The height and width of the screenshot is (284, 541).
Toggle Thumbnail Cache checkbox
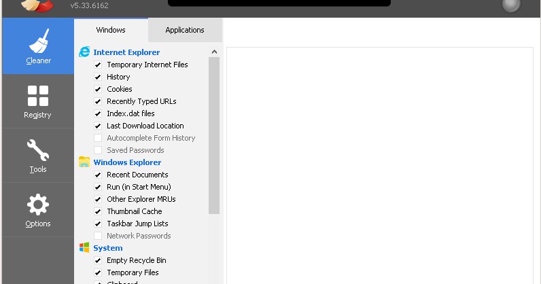[98, 211]
